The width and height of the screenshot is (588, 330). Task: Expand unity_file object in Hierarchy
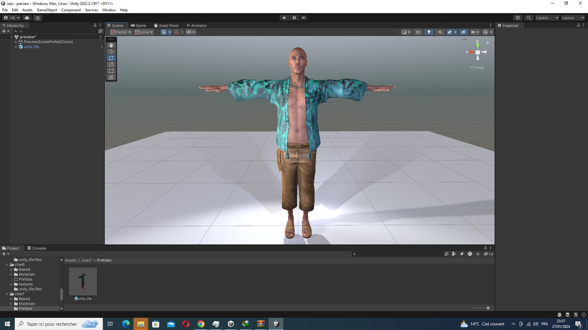coord(16,47)
